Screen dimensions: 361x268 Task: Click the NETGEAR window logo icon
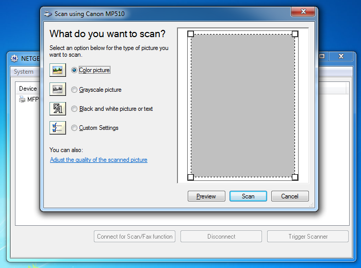tap(14, 58)
